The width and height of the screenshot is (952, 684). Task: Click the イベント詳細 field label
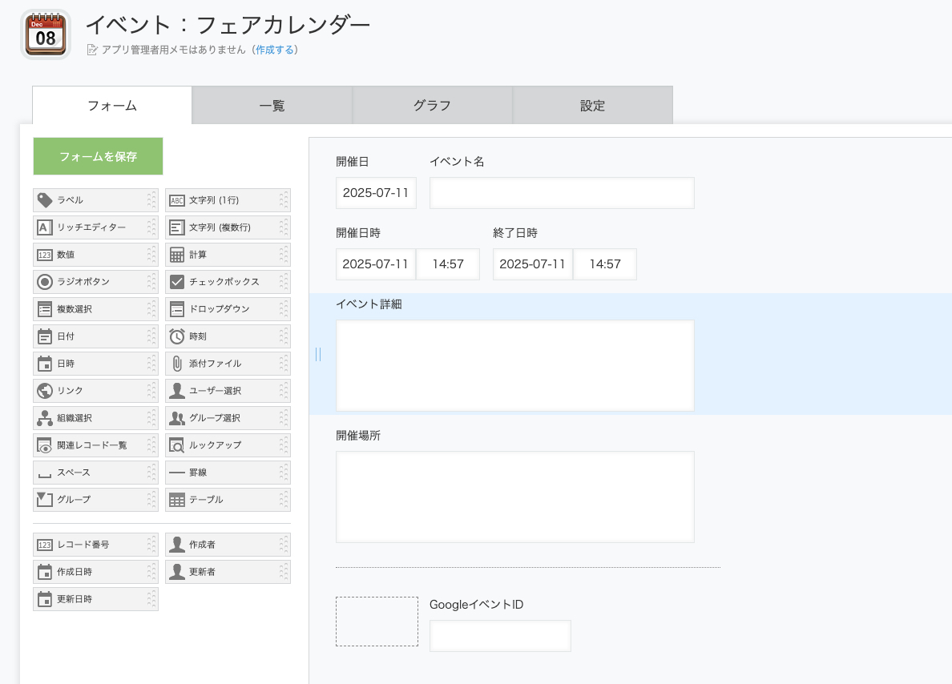click(369, 304)
